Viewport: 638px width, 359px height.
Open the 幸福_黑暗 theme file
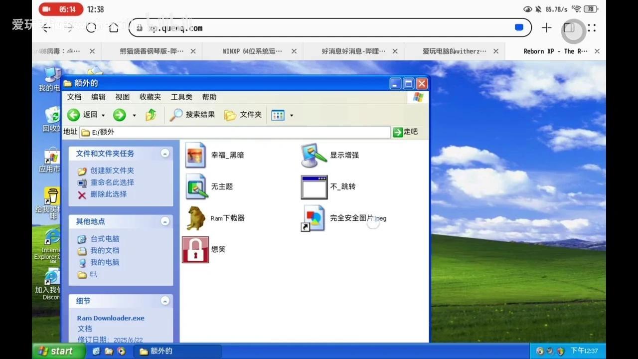[195, 155]
